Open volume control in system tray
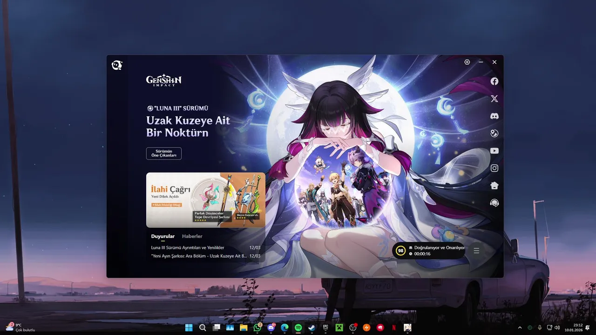This screenshot has height=335, width=596. point(557,328)
